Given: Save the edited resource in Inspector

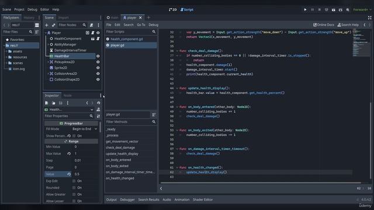Looking at the screenshot, I should (x=61, y=103).
